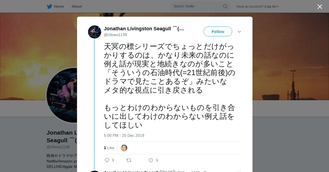Viewport: 329px width, 172px height.
Task: Open the About page
Action: coord(76,7)
